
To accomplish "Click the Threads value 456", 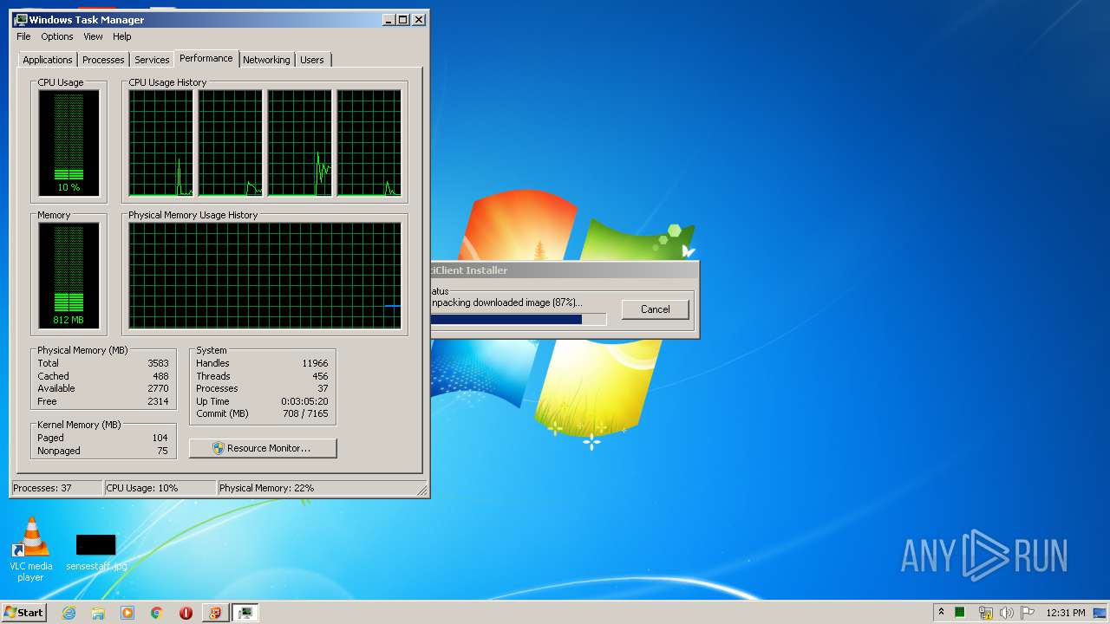I will tap(320, 376).
